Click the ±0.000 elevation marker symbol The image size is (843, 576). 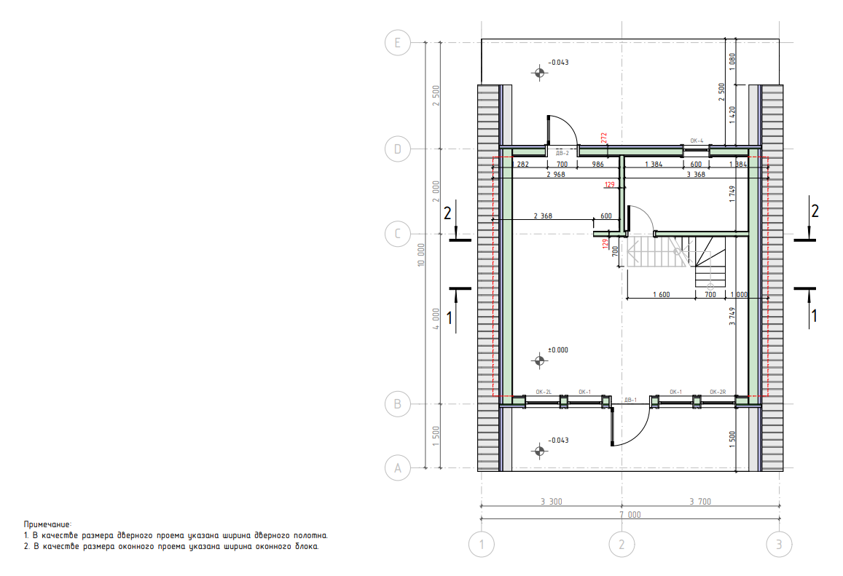tap(539, 360)
